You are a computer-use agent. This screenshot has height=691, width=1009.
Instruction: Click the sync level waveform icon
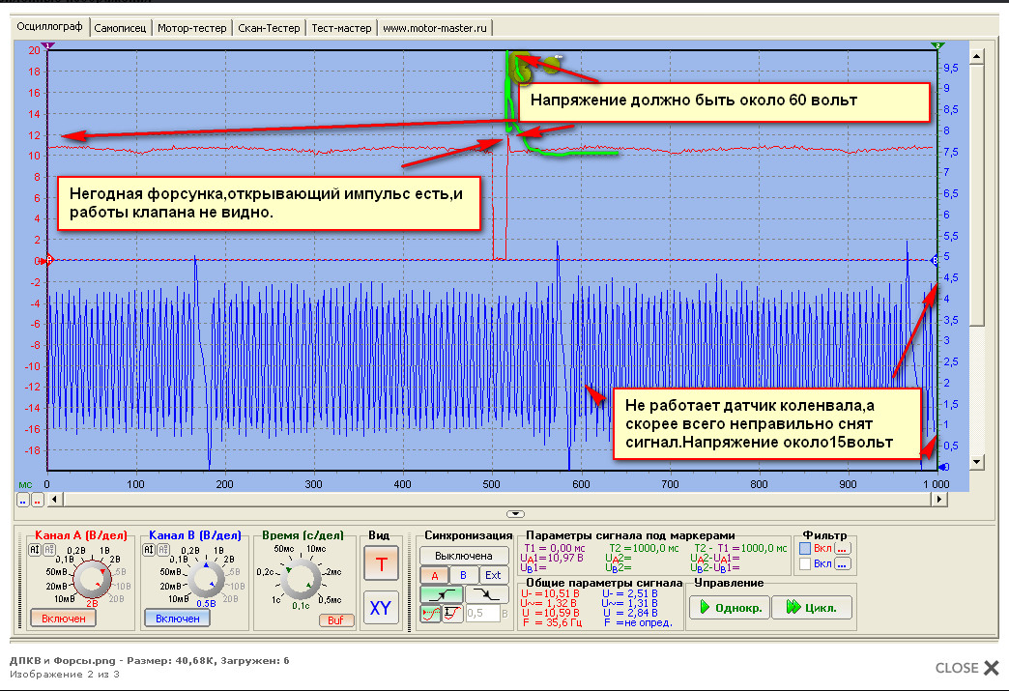point(431,614)
